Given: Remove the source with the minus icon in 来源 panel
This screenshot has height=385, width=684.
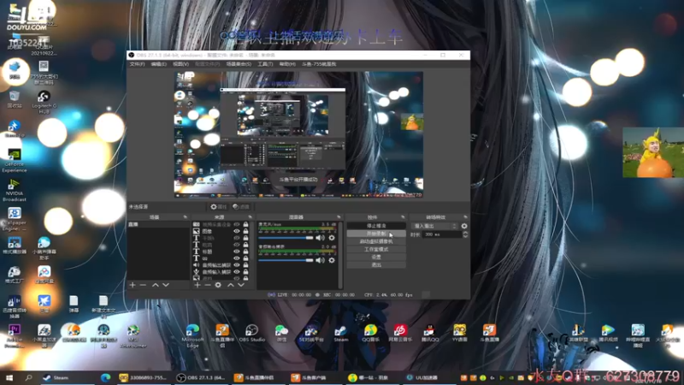Looking at the screenshot, I should (208, 285).
